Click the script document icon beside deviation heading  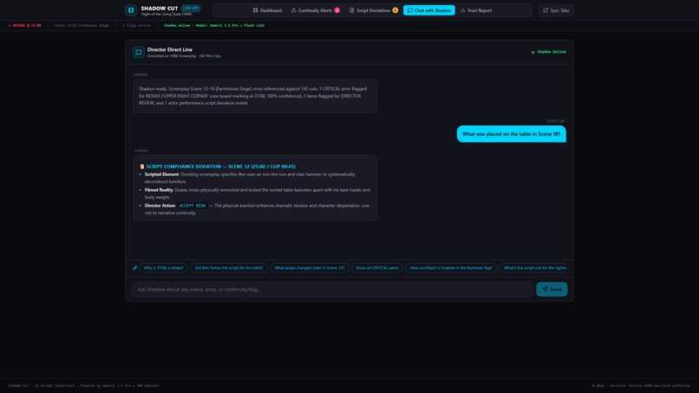pos(142,167)
